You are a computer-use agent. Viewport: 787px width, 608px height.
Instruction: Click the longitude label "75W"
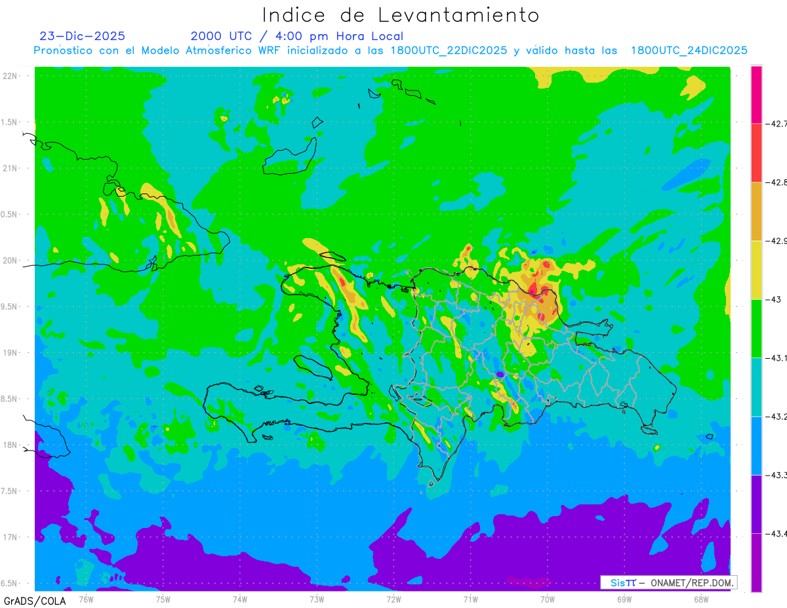point(163,599)
